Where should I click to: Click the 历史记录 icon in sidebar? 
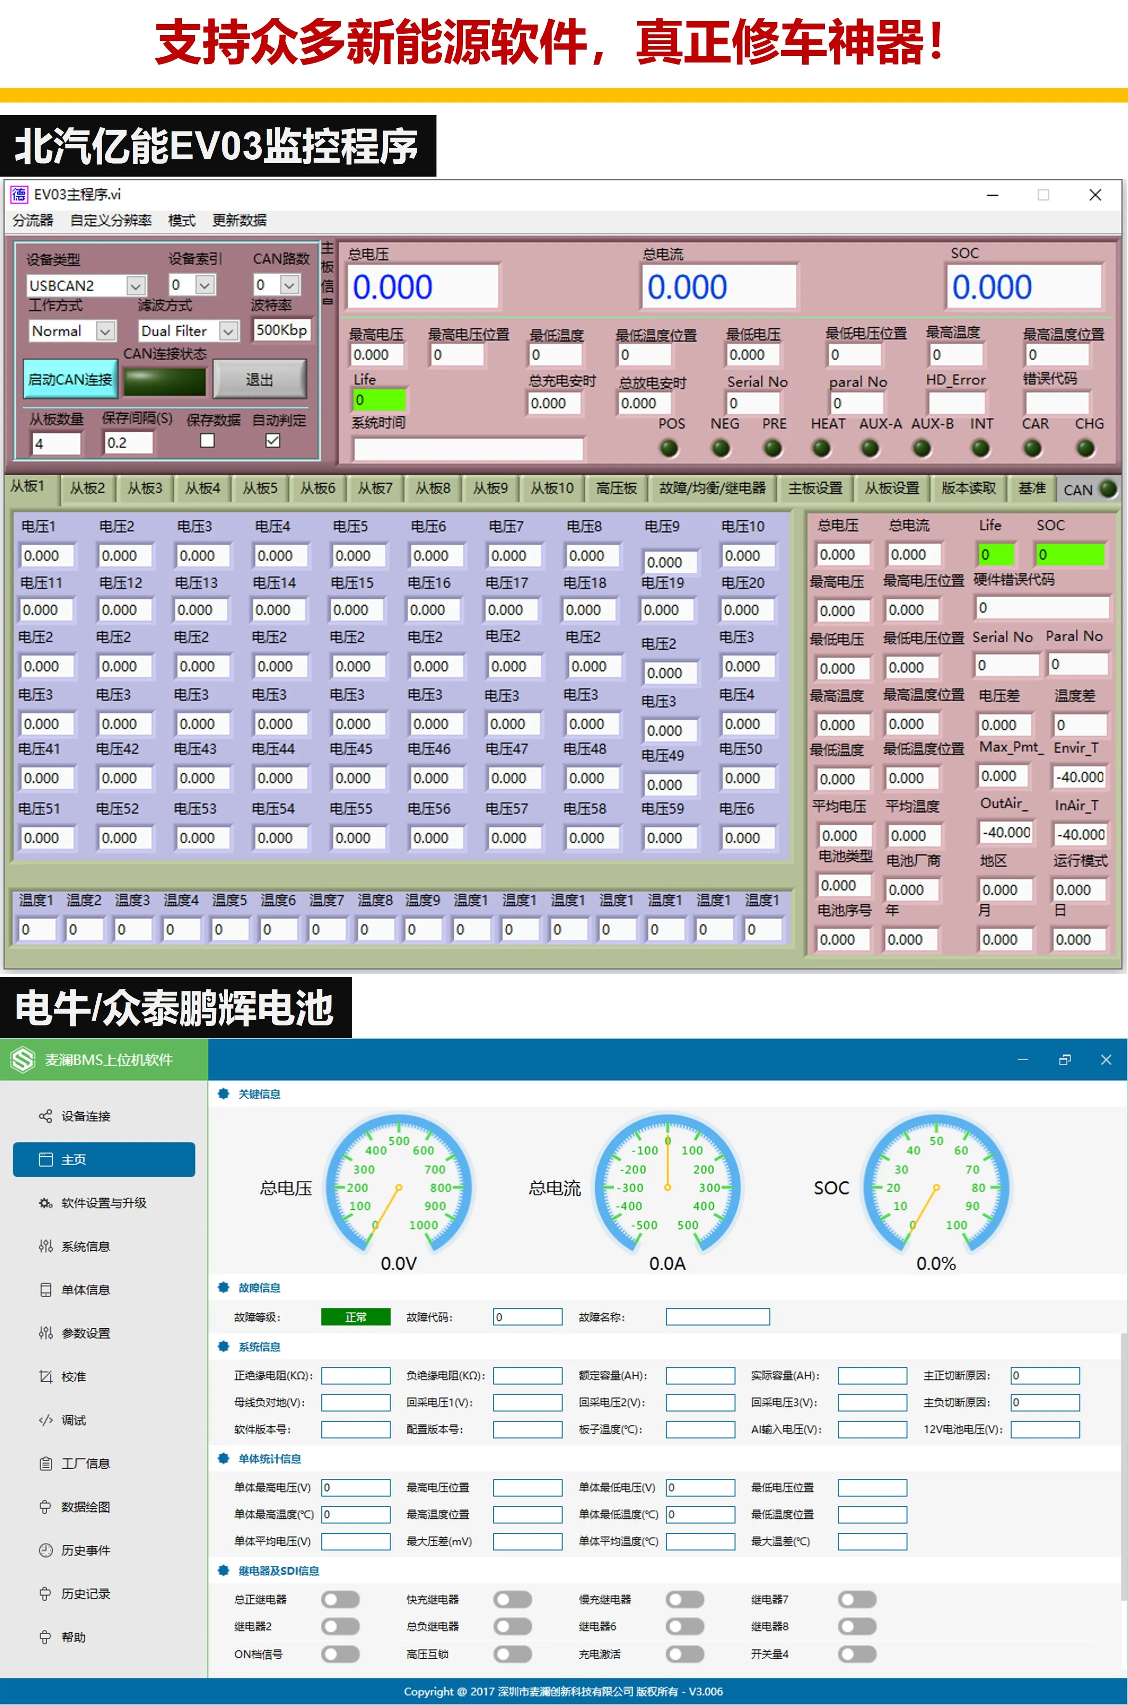(45, 1593)
